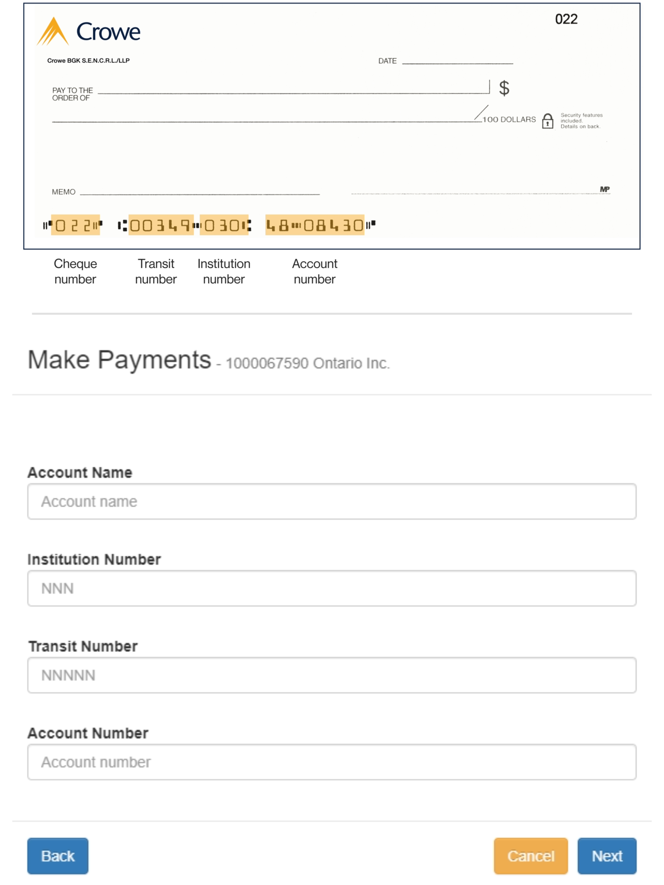Proceed with the Next button

coord(606,856)
